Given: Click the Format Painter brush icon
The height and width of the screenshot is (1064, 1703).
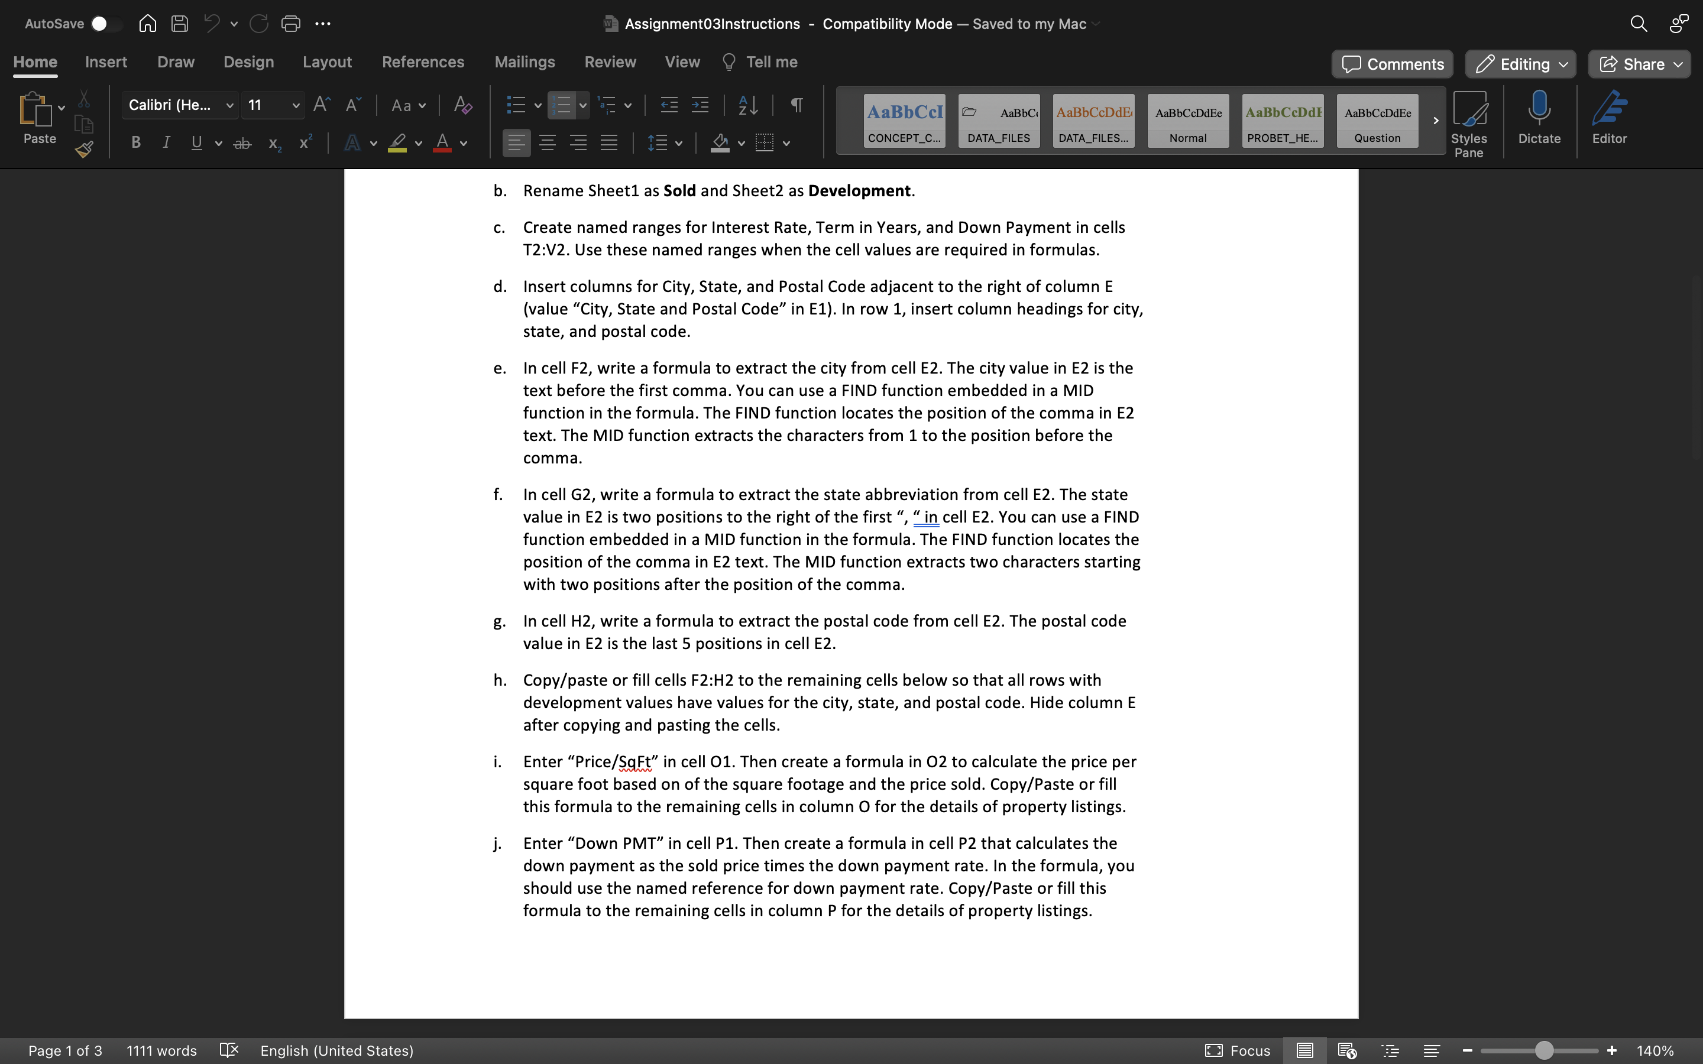Looking at the screenshot, I should (x=85, y=149).
